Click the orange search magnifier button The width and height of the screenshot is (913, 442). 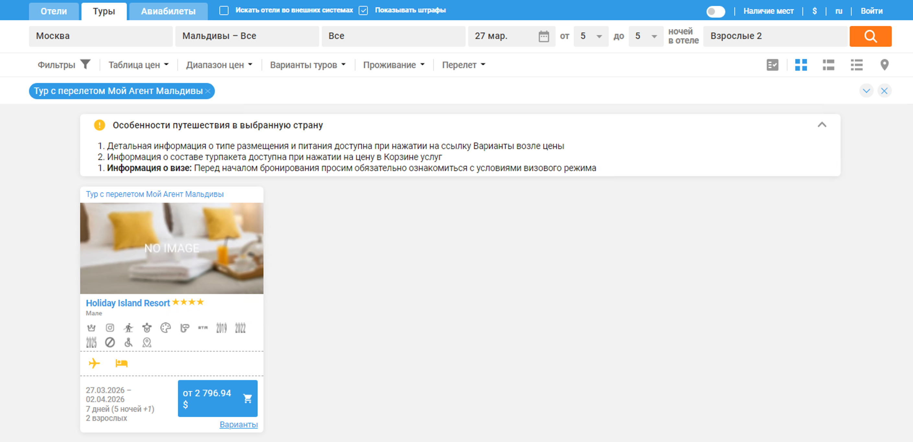click(870, 36)
